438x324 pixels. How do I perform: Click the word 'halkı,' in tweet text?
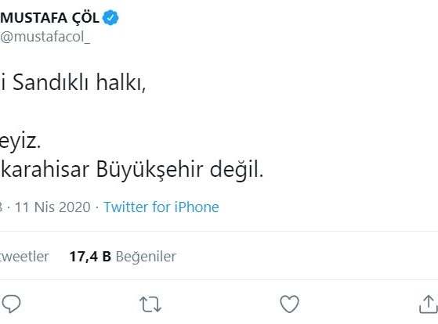pos(121,83)
